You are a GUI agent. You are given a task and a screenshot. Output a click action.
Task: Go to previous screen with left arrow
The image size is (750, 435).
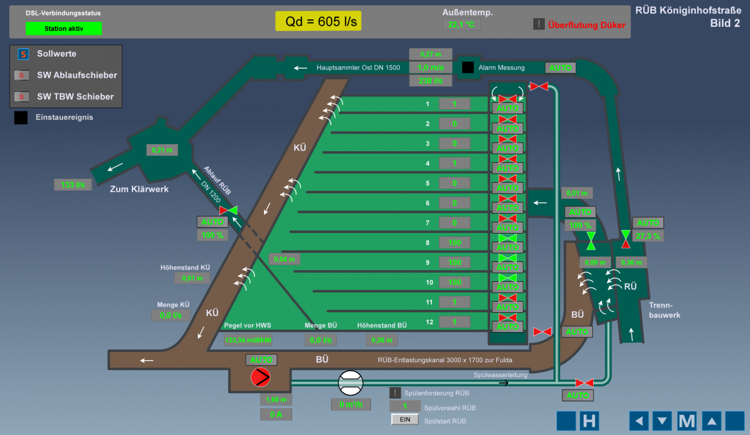pos(639,421)
